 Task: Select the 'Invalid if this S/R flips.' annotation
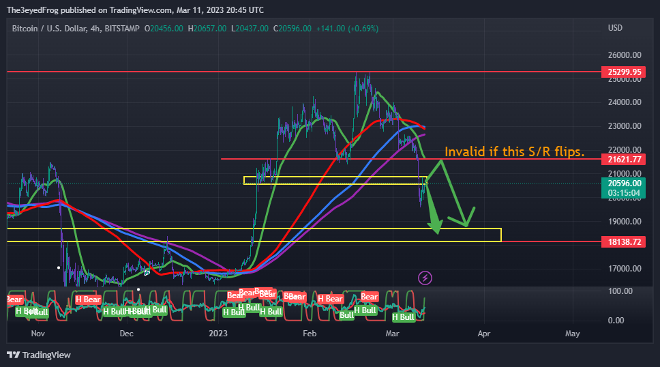pos(514,151)
